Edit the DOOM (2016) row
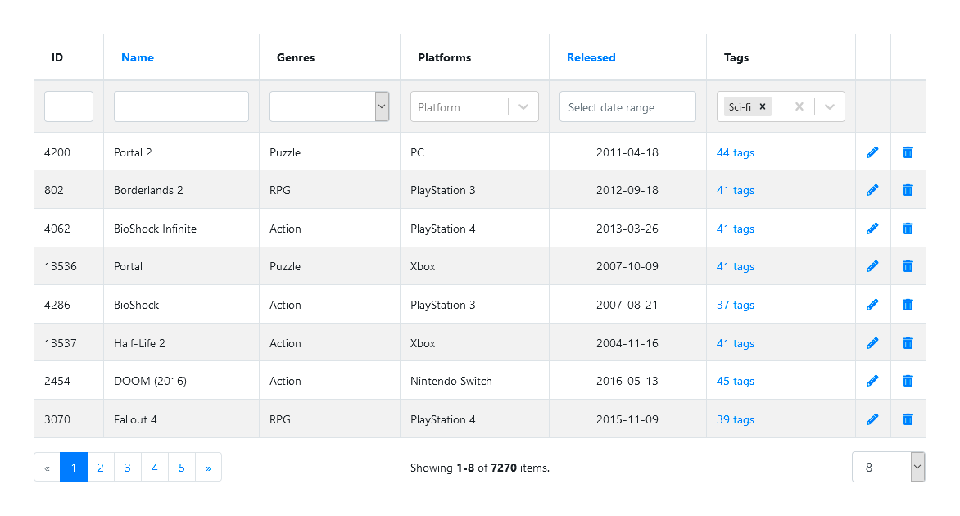The height and width of the screenshot is (516, 960). [x=872, y=381]
